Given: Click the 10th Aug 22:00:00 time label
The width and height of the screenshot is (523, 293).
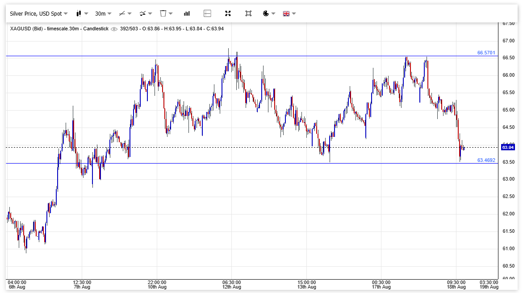Looking at the screenshot, I should tap(157, 285).
